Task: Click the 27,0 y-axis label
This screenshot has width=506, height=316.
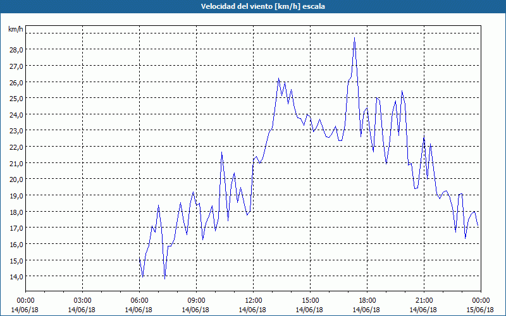Action: click(18, 66)
